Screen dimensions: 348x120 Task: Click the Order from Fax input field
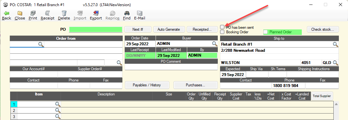point(106,86)
